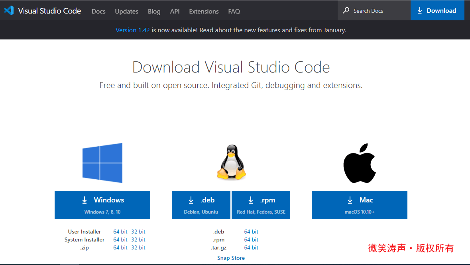Open the FAQ navigation link
The width and height of the screenshot is (470, 265).
tap(234, 12)
